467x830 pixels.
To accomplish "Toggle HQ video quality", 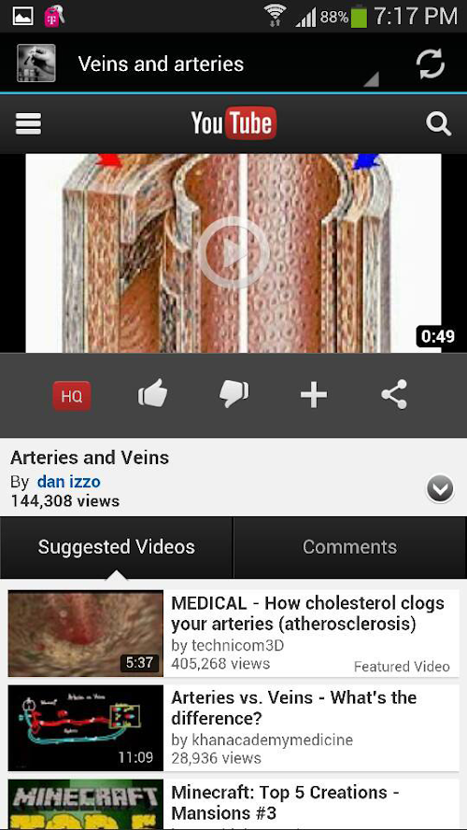I will click(72, 396).
